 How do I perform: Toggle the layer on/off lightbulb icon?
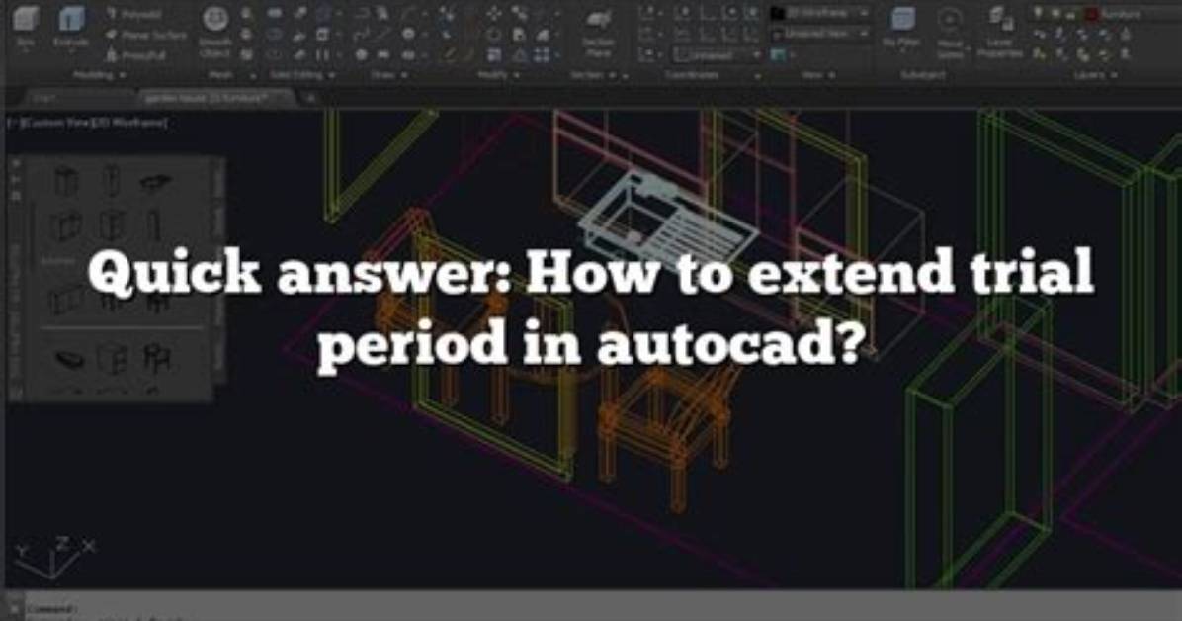(x=1038, y=14)
